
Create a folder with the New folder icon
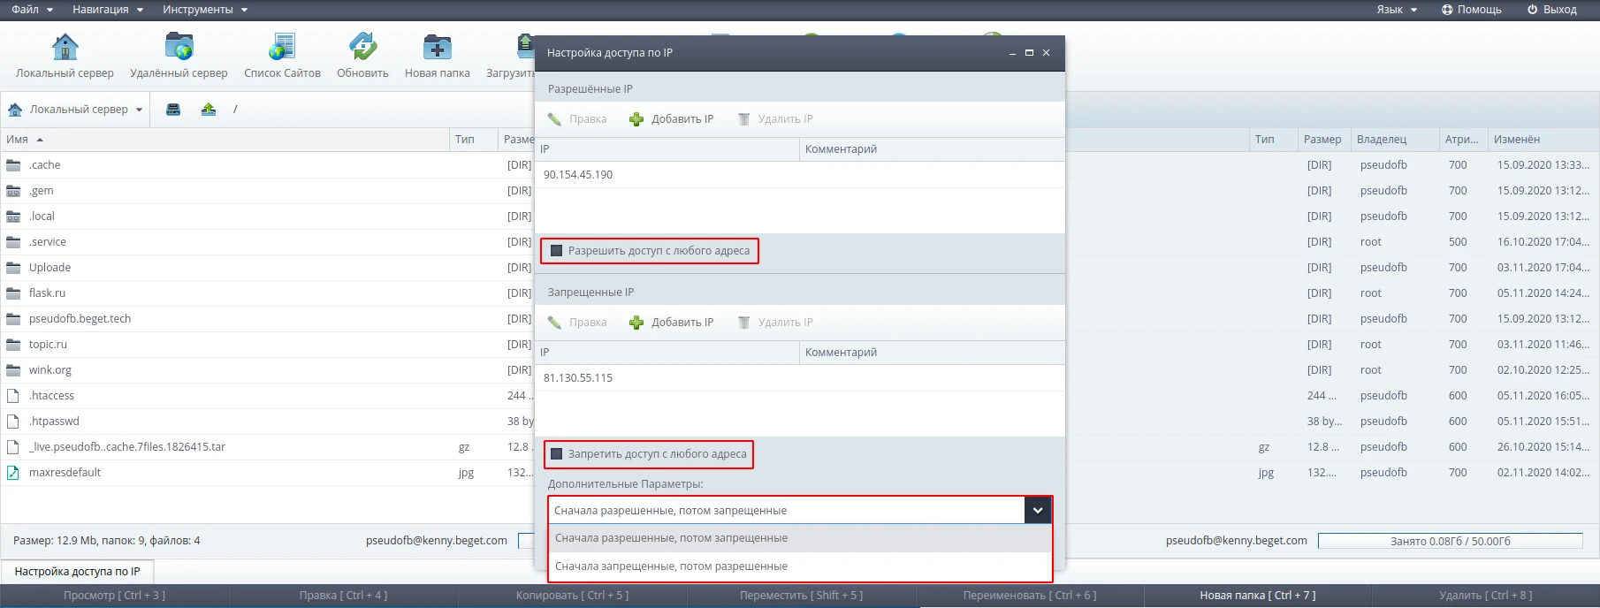tap(437, 47)
